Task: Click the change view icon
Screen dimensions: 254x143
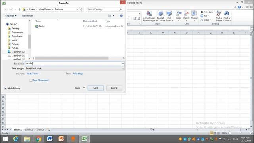Action: point(110,16)
